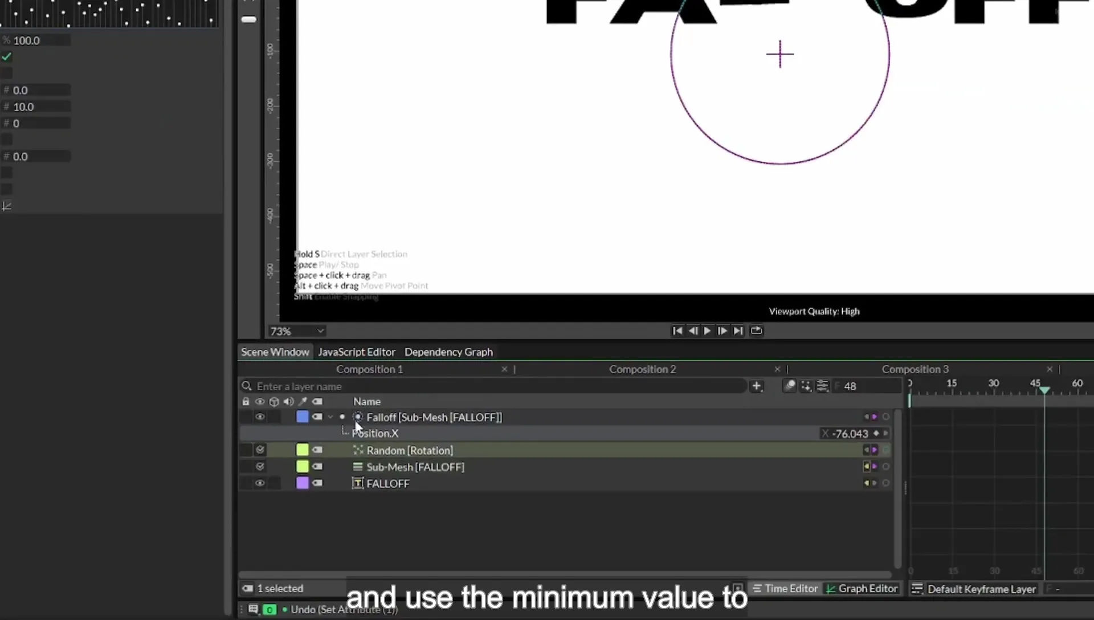
Task: Step forward one frame
Action: click(722, 331)
